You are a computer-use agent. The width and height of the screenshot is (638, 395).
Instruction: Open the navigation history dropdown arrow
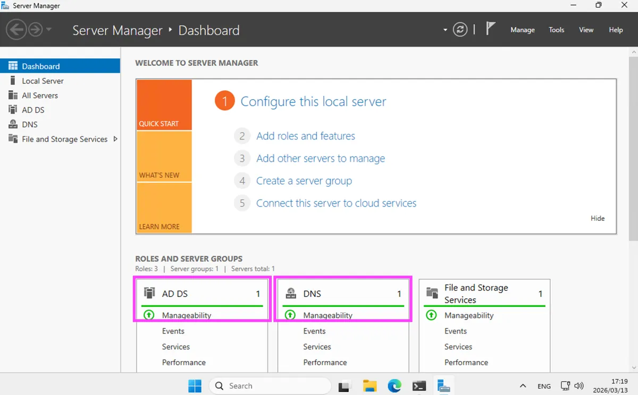click(49, 30)
